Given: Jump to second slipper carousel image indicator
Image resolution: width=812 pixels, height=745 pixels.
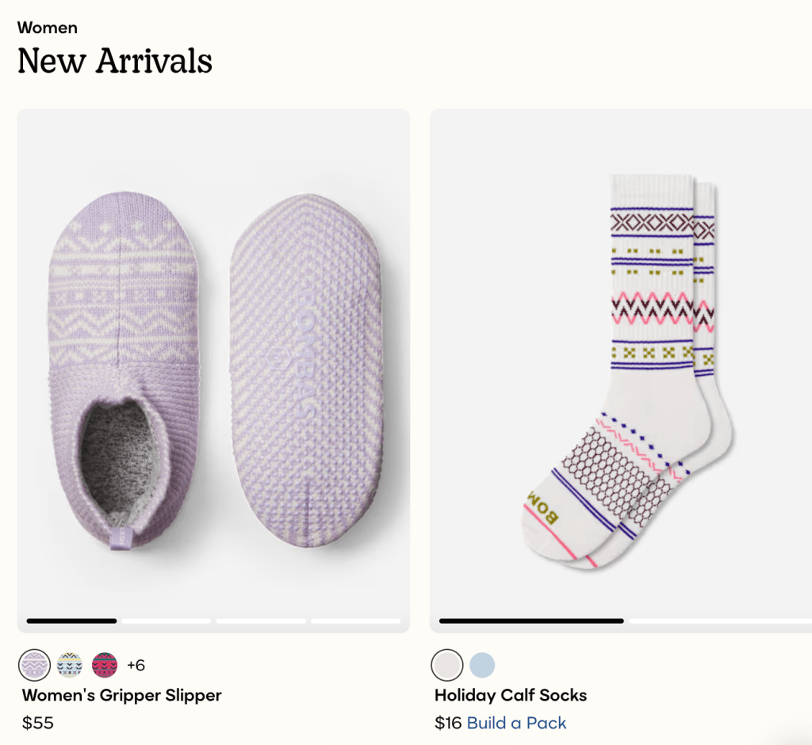Looking at the screenshot, I should (x=167, y=621).
